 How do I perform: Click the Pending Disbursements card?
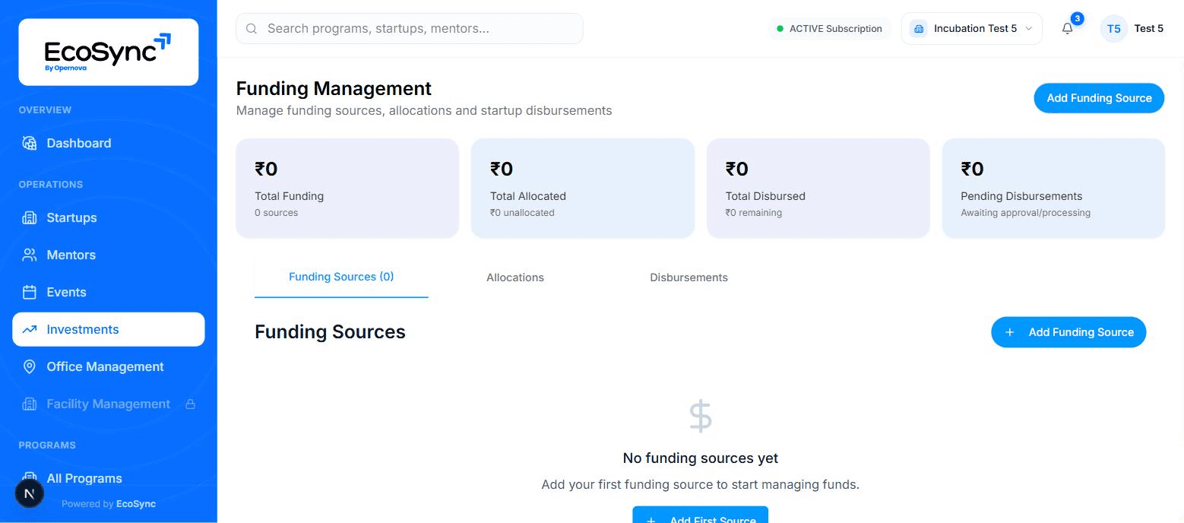[1053, 188]
